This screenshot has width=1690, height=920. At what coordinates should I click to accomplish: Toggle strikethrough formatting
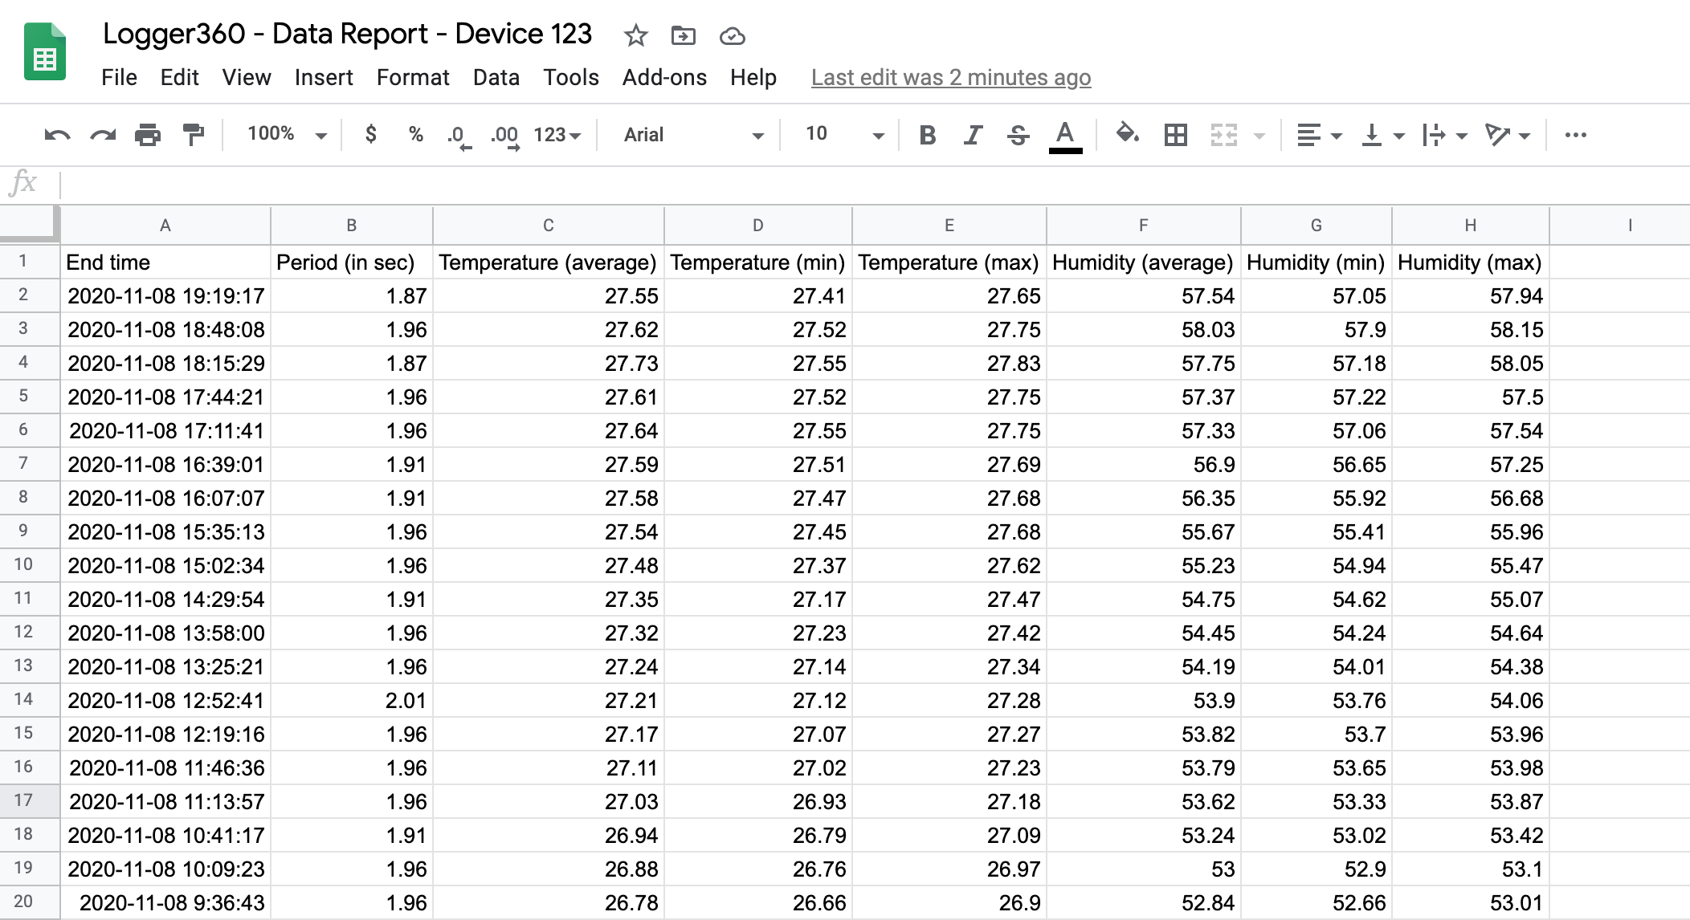[x=1018, y=135]
